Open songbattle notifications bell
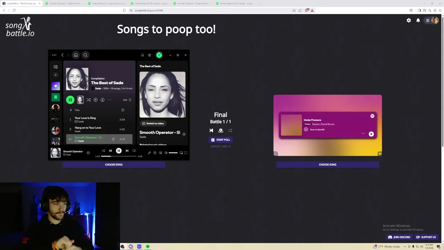This screenshot has height=250, width=444. tap(418, 20)
